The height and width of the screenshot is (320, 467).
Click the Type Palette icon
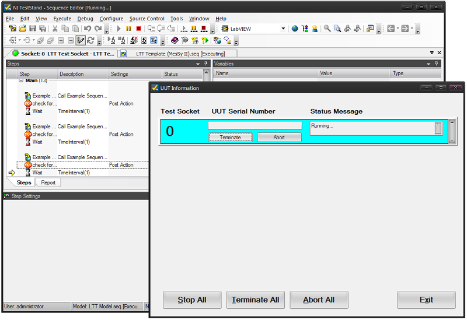[305, 29]
